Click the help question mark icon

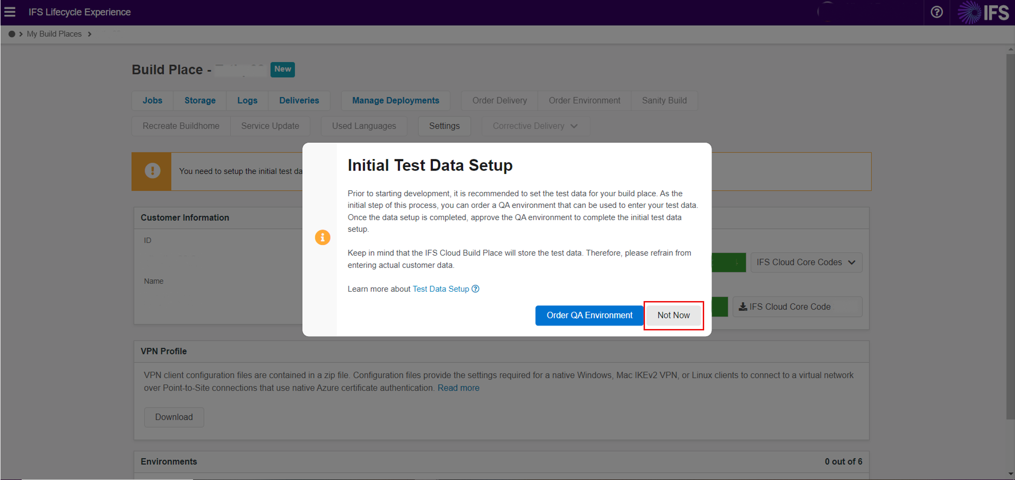pyautogui.click(x=936, y=12)
